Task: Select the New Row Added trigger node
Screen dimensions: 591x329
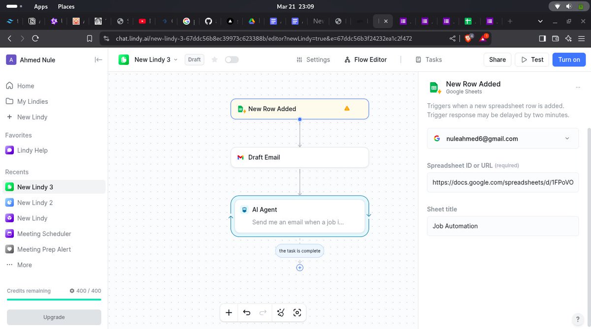Action: pyautogui.click(x=299, y=109)
